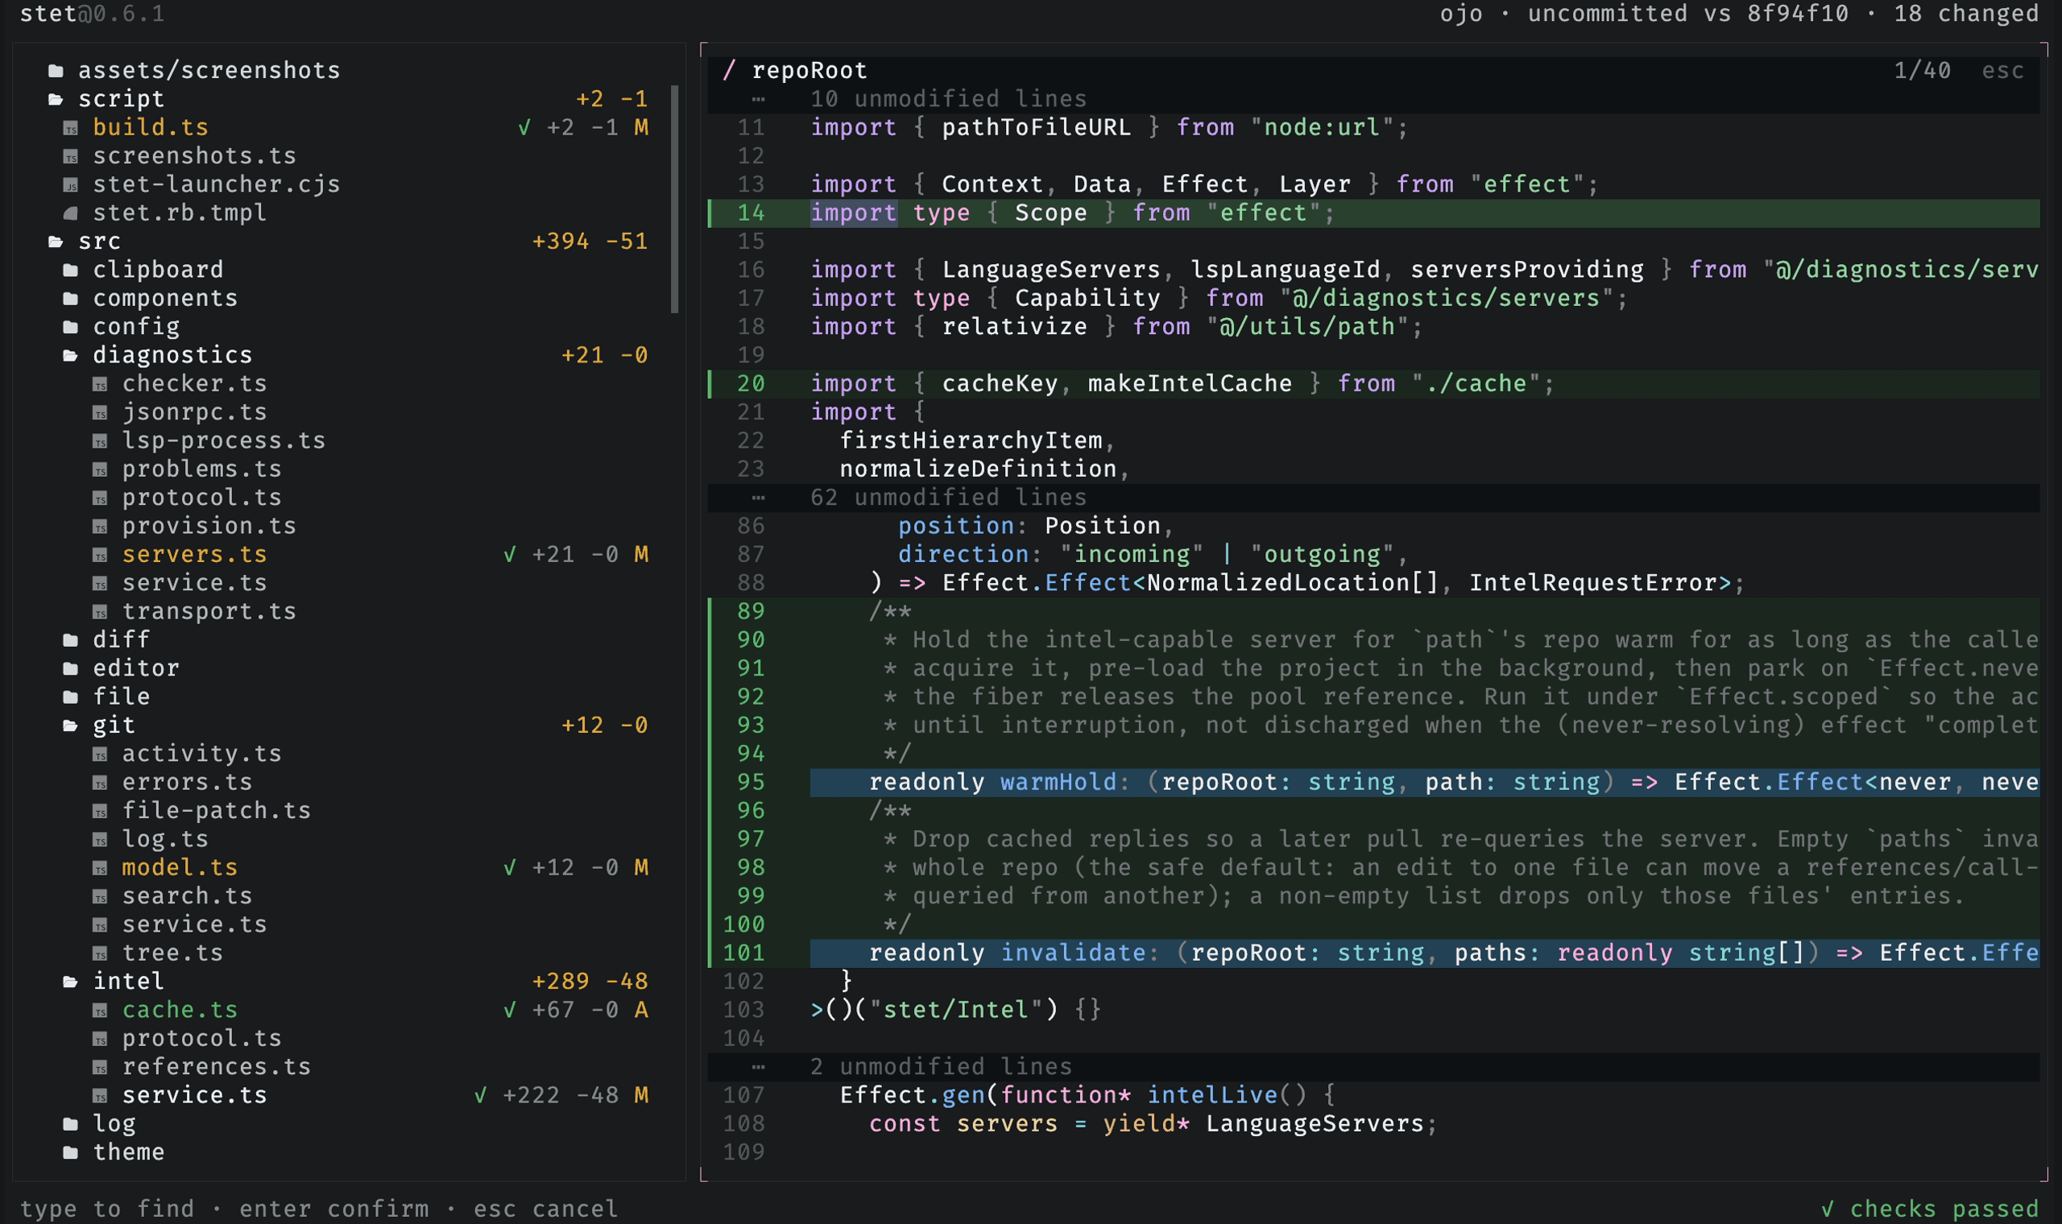
Task: Click the warmHold identifier on line 95
Action: click(1058, 783)
